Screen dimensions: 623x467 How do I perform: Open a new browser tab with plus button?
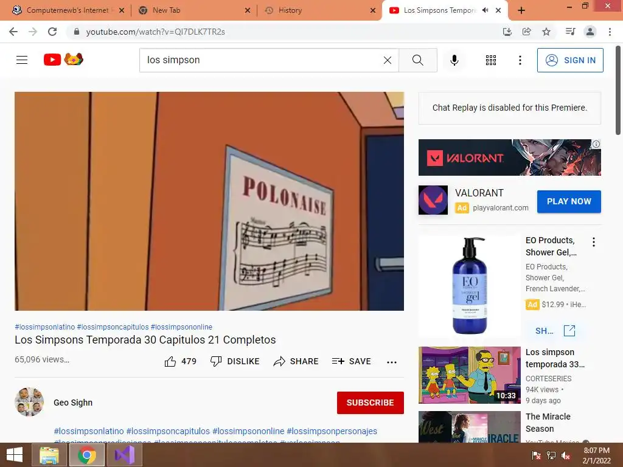[x=521, y=10]
